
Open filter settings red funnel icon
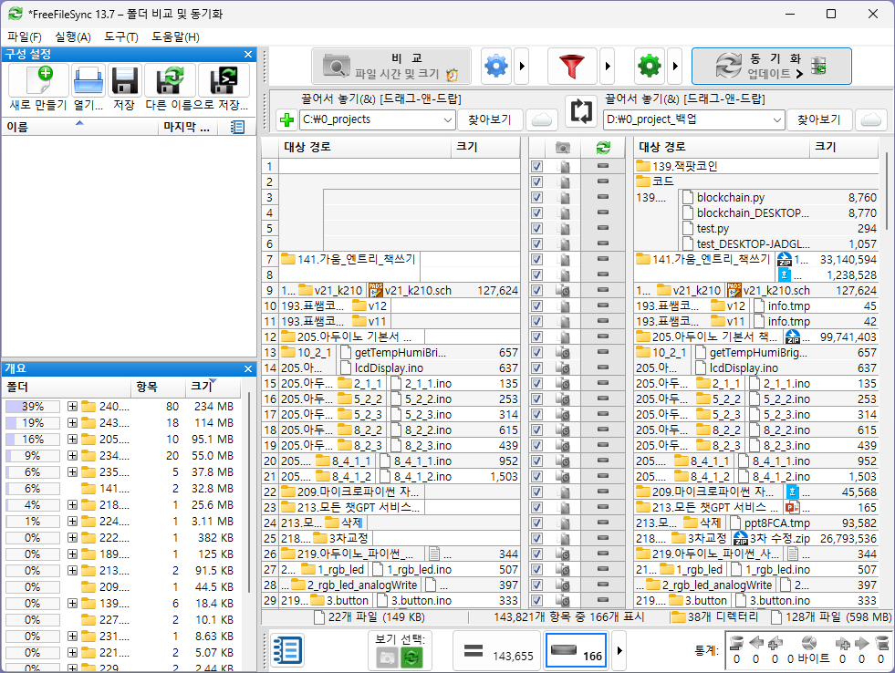point(572,67)
